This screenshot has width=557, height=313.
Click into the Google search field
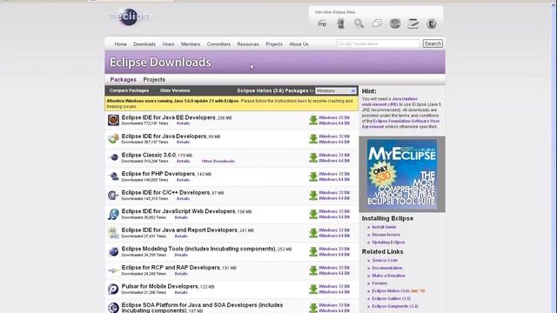pos(378,43)
